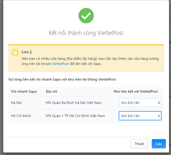Click the arrow stepper on Hà Nội warehouse select
This screenshot has height=155, width=171.
pyautogui.click(x=159, y=103)
